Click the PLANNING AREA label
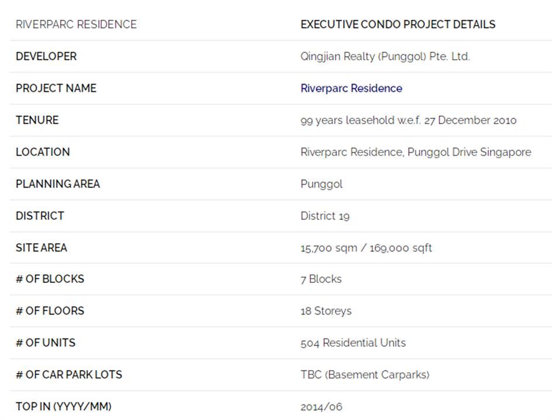Viewport: 552px width, 420px height. (58, 184)
